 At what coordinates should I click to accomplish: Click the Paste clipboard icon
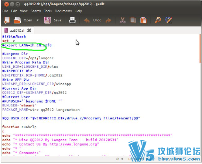[x=143, y=20]
